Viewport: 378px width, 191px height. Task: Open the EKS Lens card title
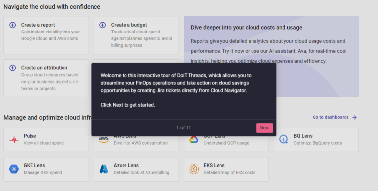pyautogui.click(x=214, y=165)
